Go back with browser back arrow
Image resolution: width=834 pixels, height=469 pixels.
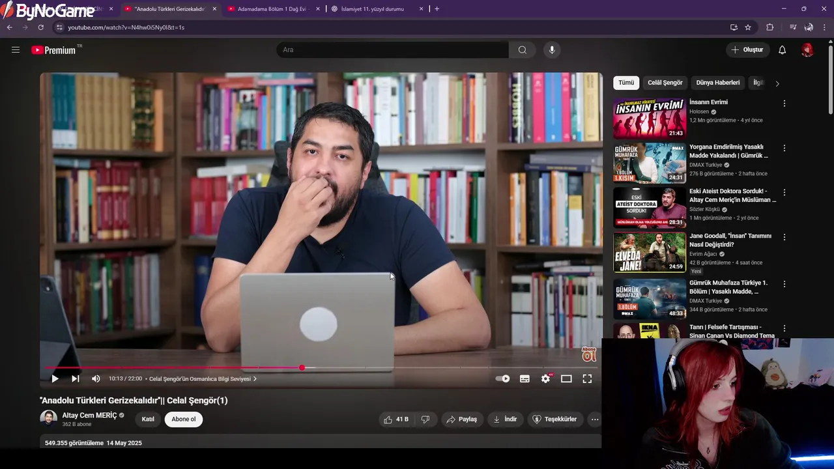(x=9, y=27)
